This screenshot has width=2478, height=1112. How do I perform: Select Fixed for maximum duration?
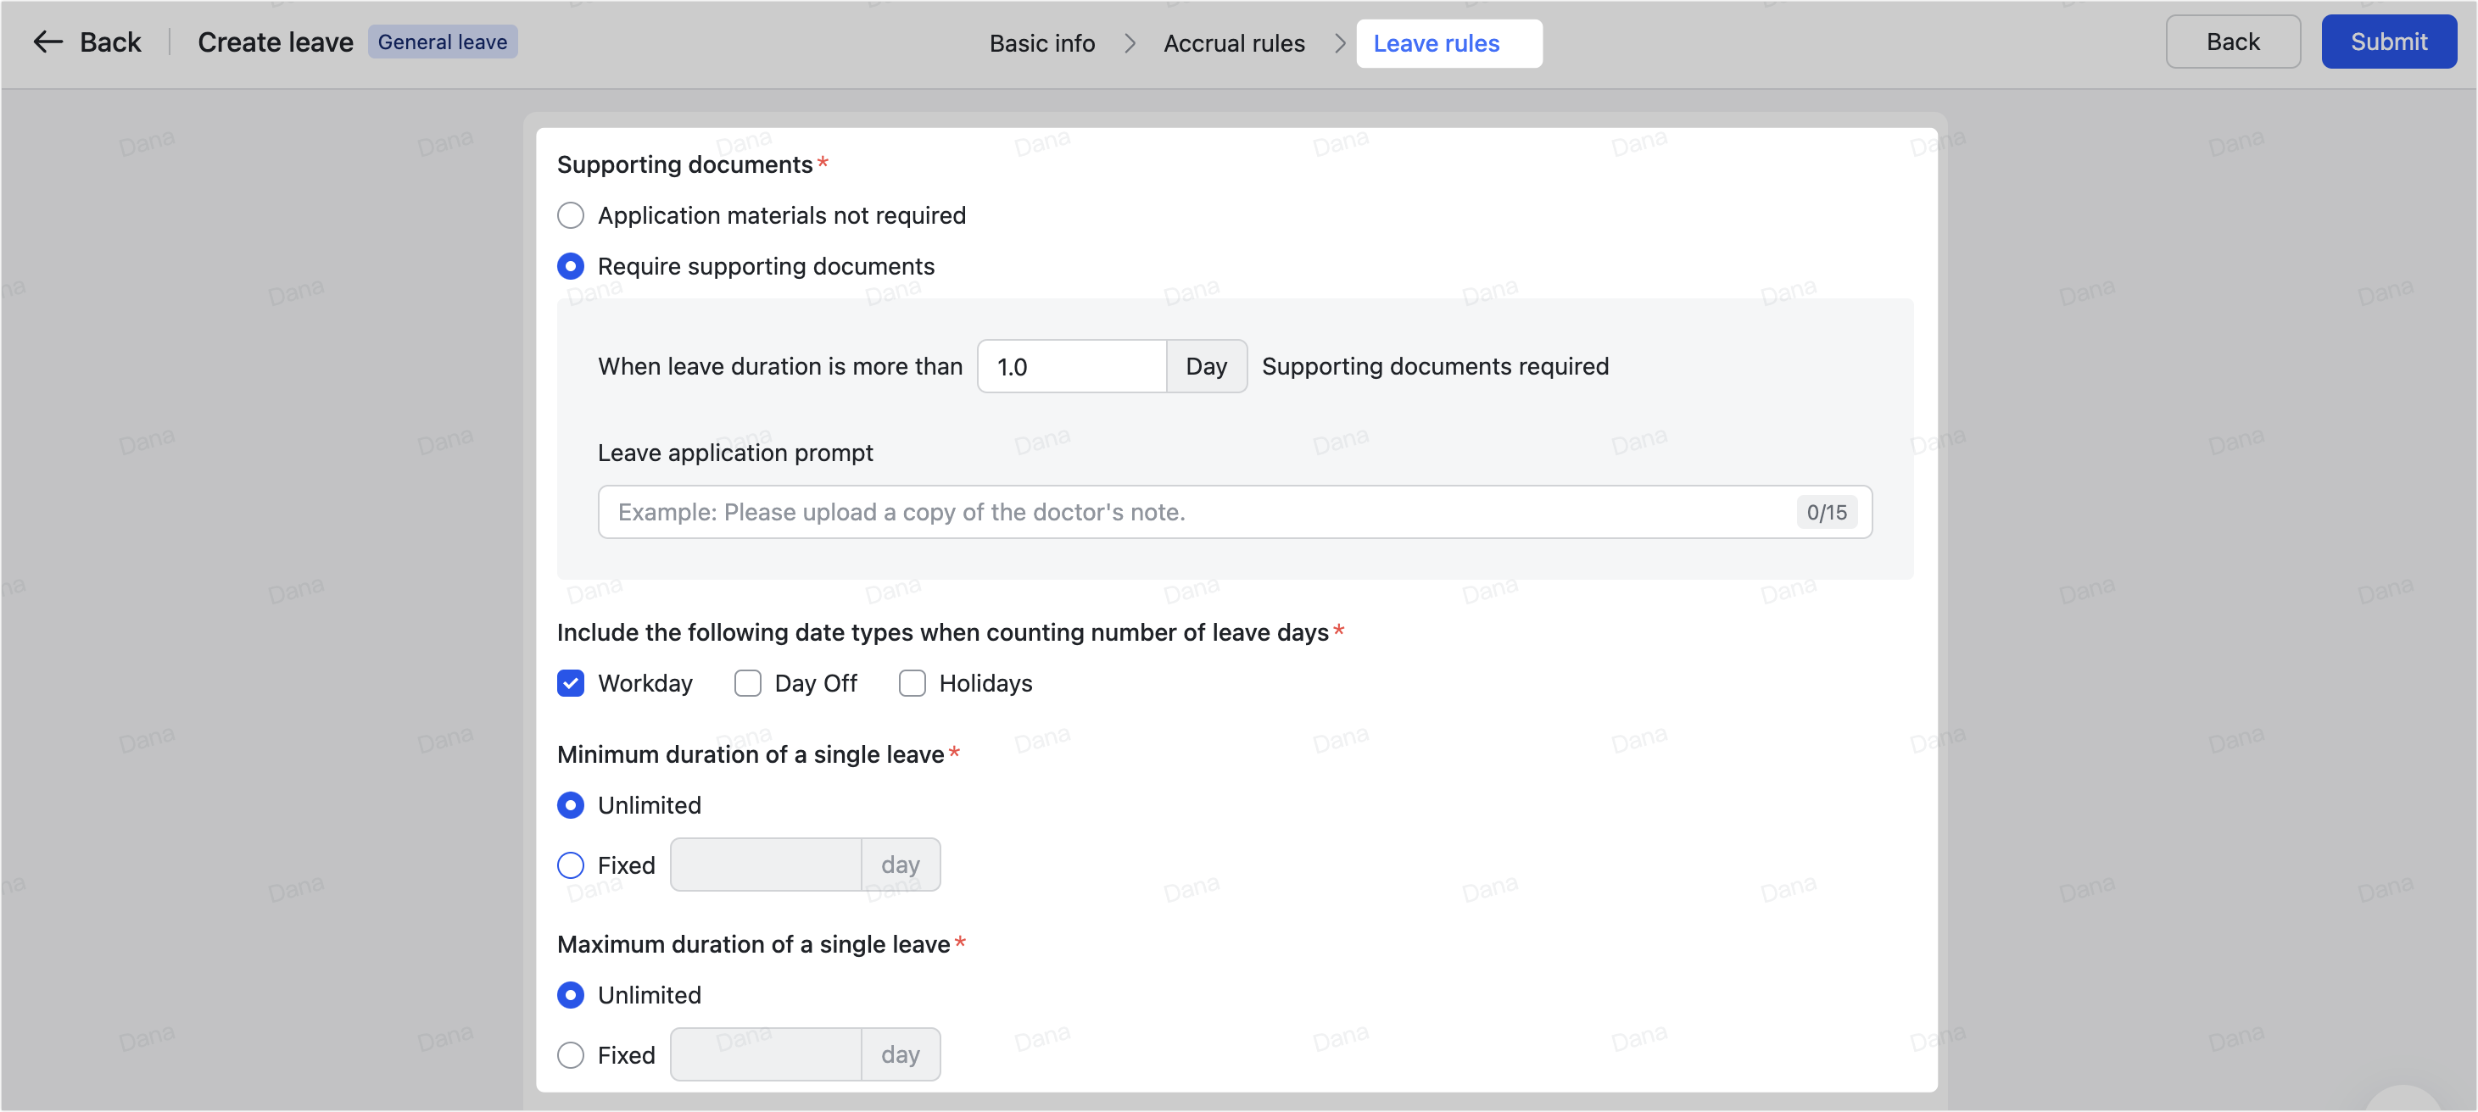[571, 1054]
